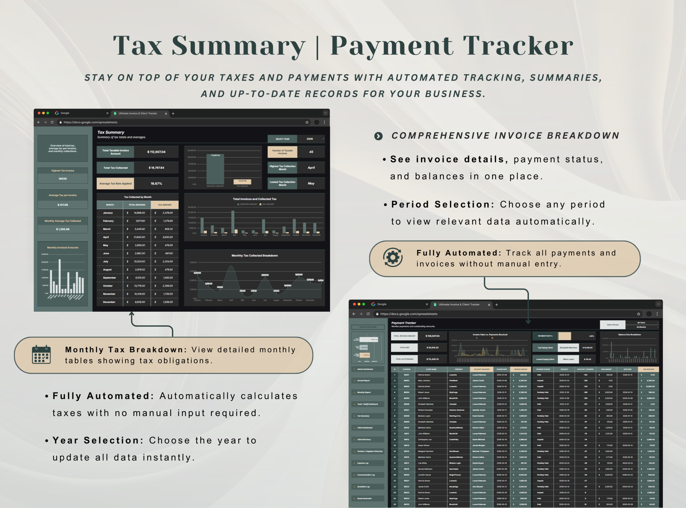Close the Google tab in the Tax Summary browser
This screenshot has height=508, width=686.
pos(107,113)
